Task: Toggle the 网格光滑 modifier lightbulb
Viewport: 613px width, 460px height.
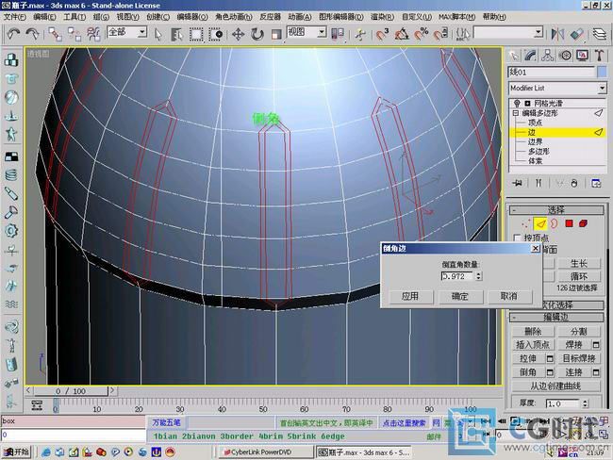Action: click(517, 103)
